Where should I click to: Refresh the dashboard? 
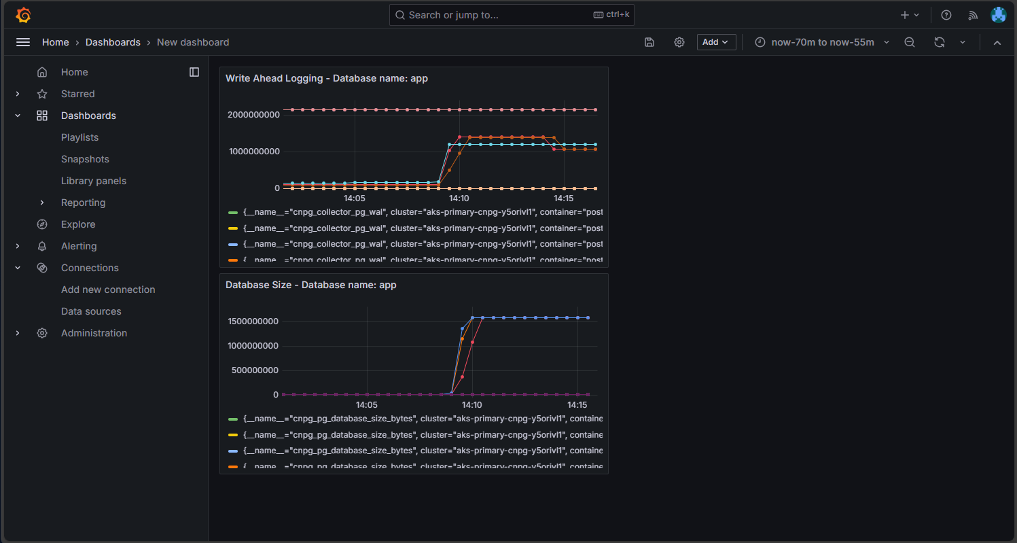pos(939,42)
